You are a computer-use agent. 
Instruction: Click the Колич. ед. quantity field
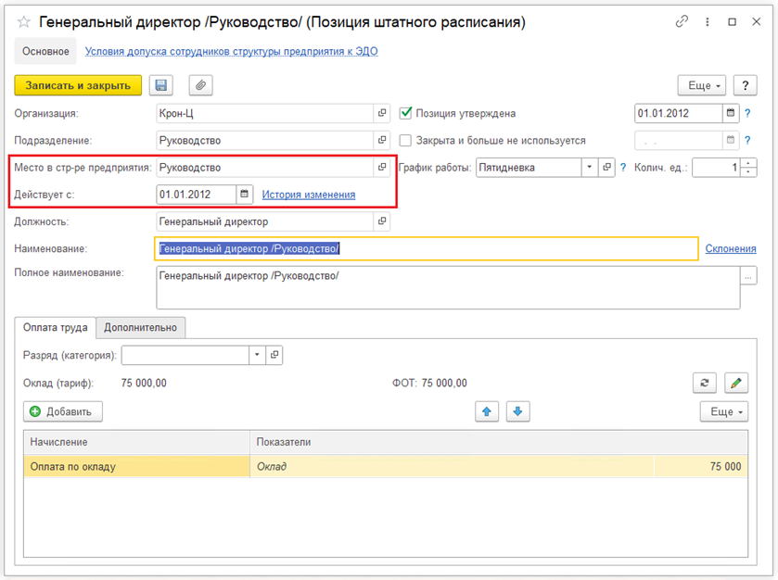716,167
